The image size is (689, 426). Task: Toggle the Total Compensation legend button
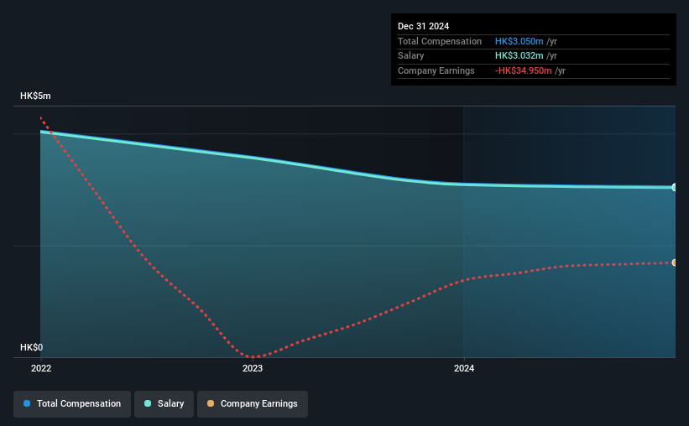[x=72, y=404]
